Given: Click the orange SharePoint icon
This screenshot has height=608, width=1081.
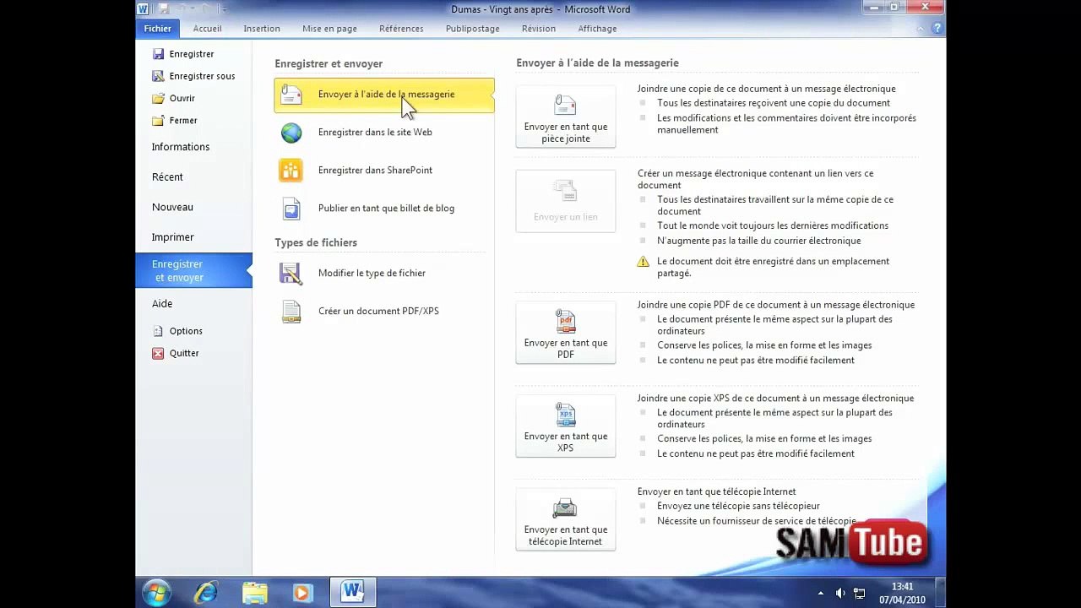Looking at the screenshot, I should pyautogui.click(x=291, y=171).
